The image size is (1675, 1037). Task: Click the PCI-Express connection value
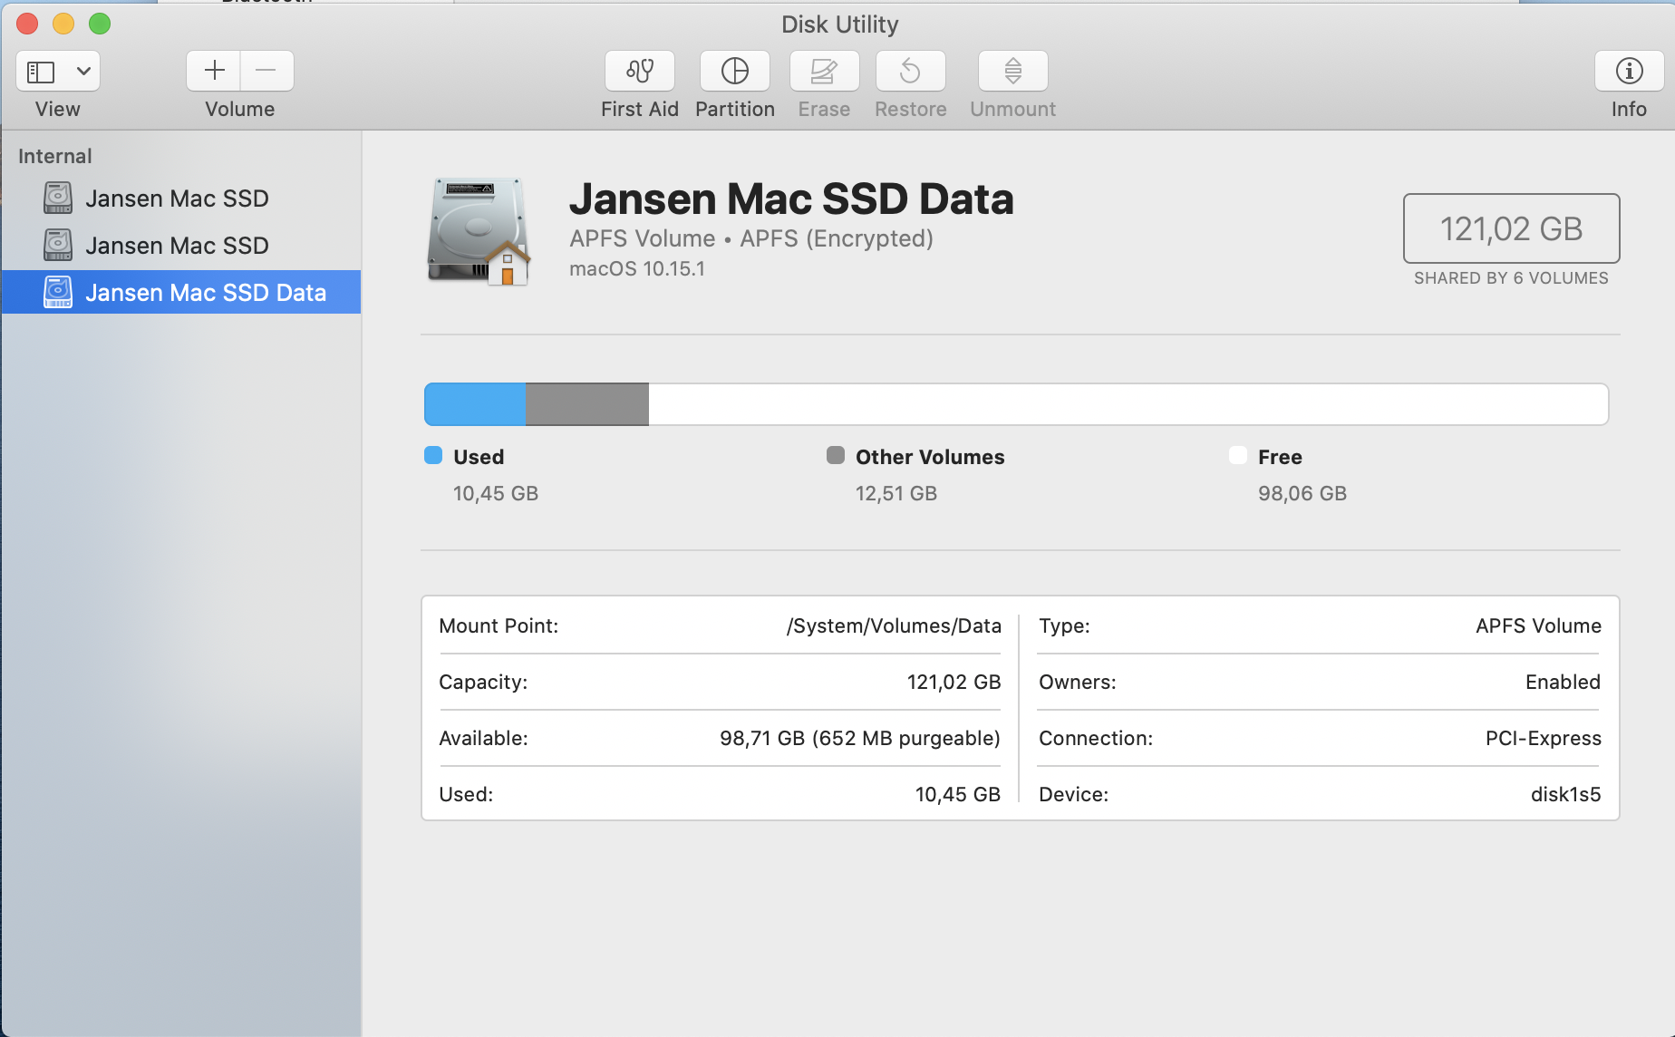(x=1544, y=738)
